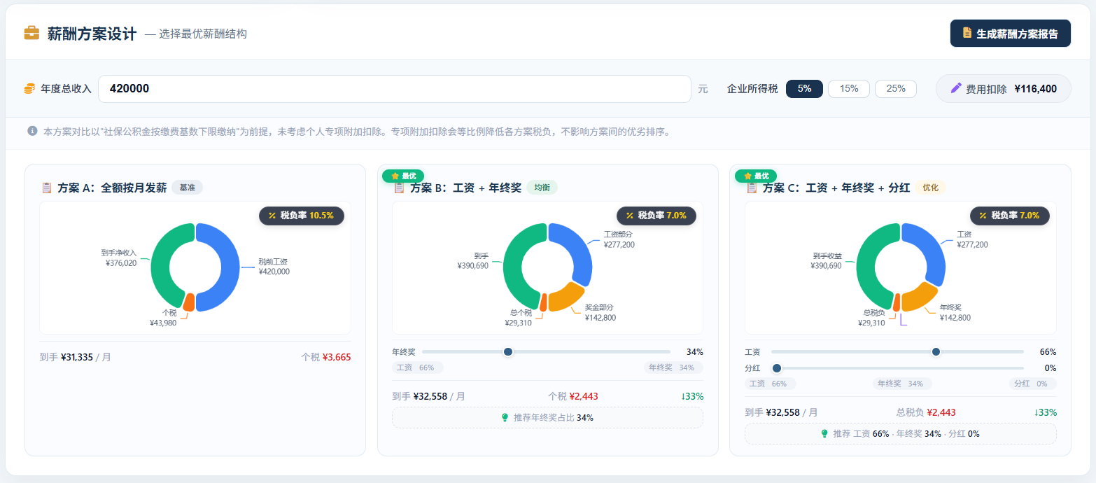Screen dimensions: 1096x483
Task: Click the 优化 tag on 方案 C
Action: pos(930,188)
